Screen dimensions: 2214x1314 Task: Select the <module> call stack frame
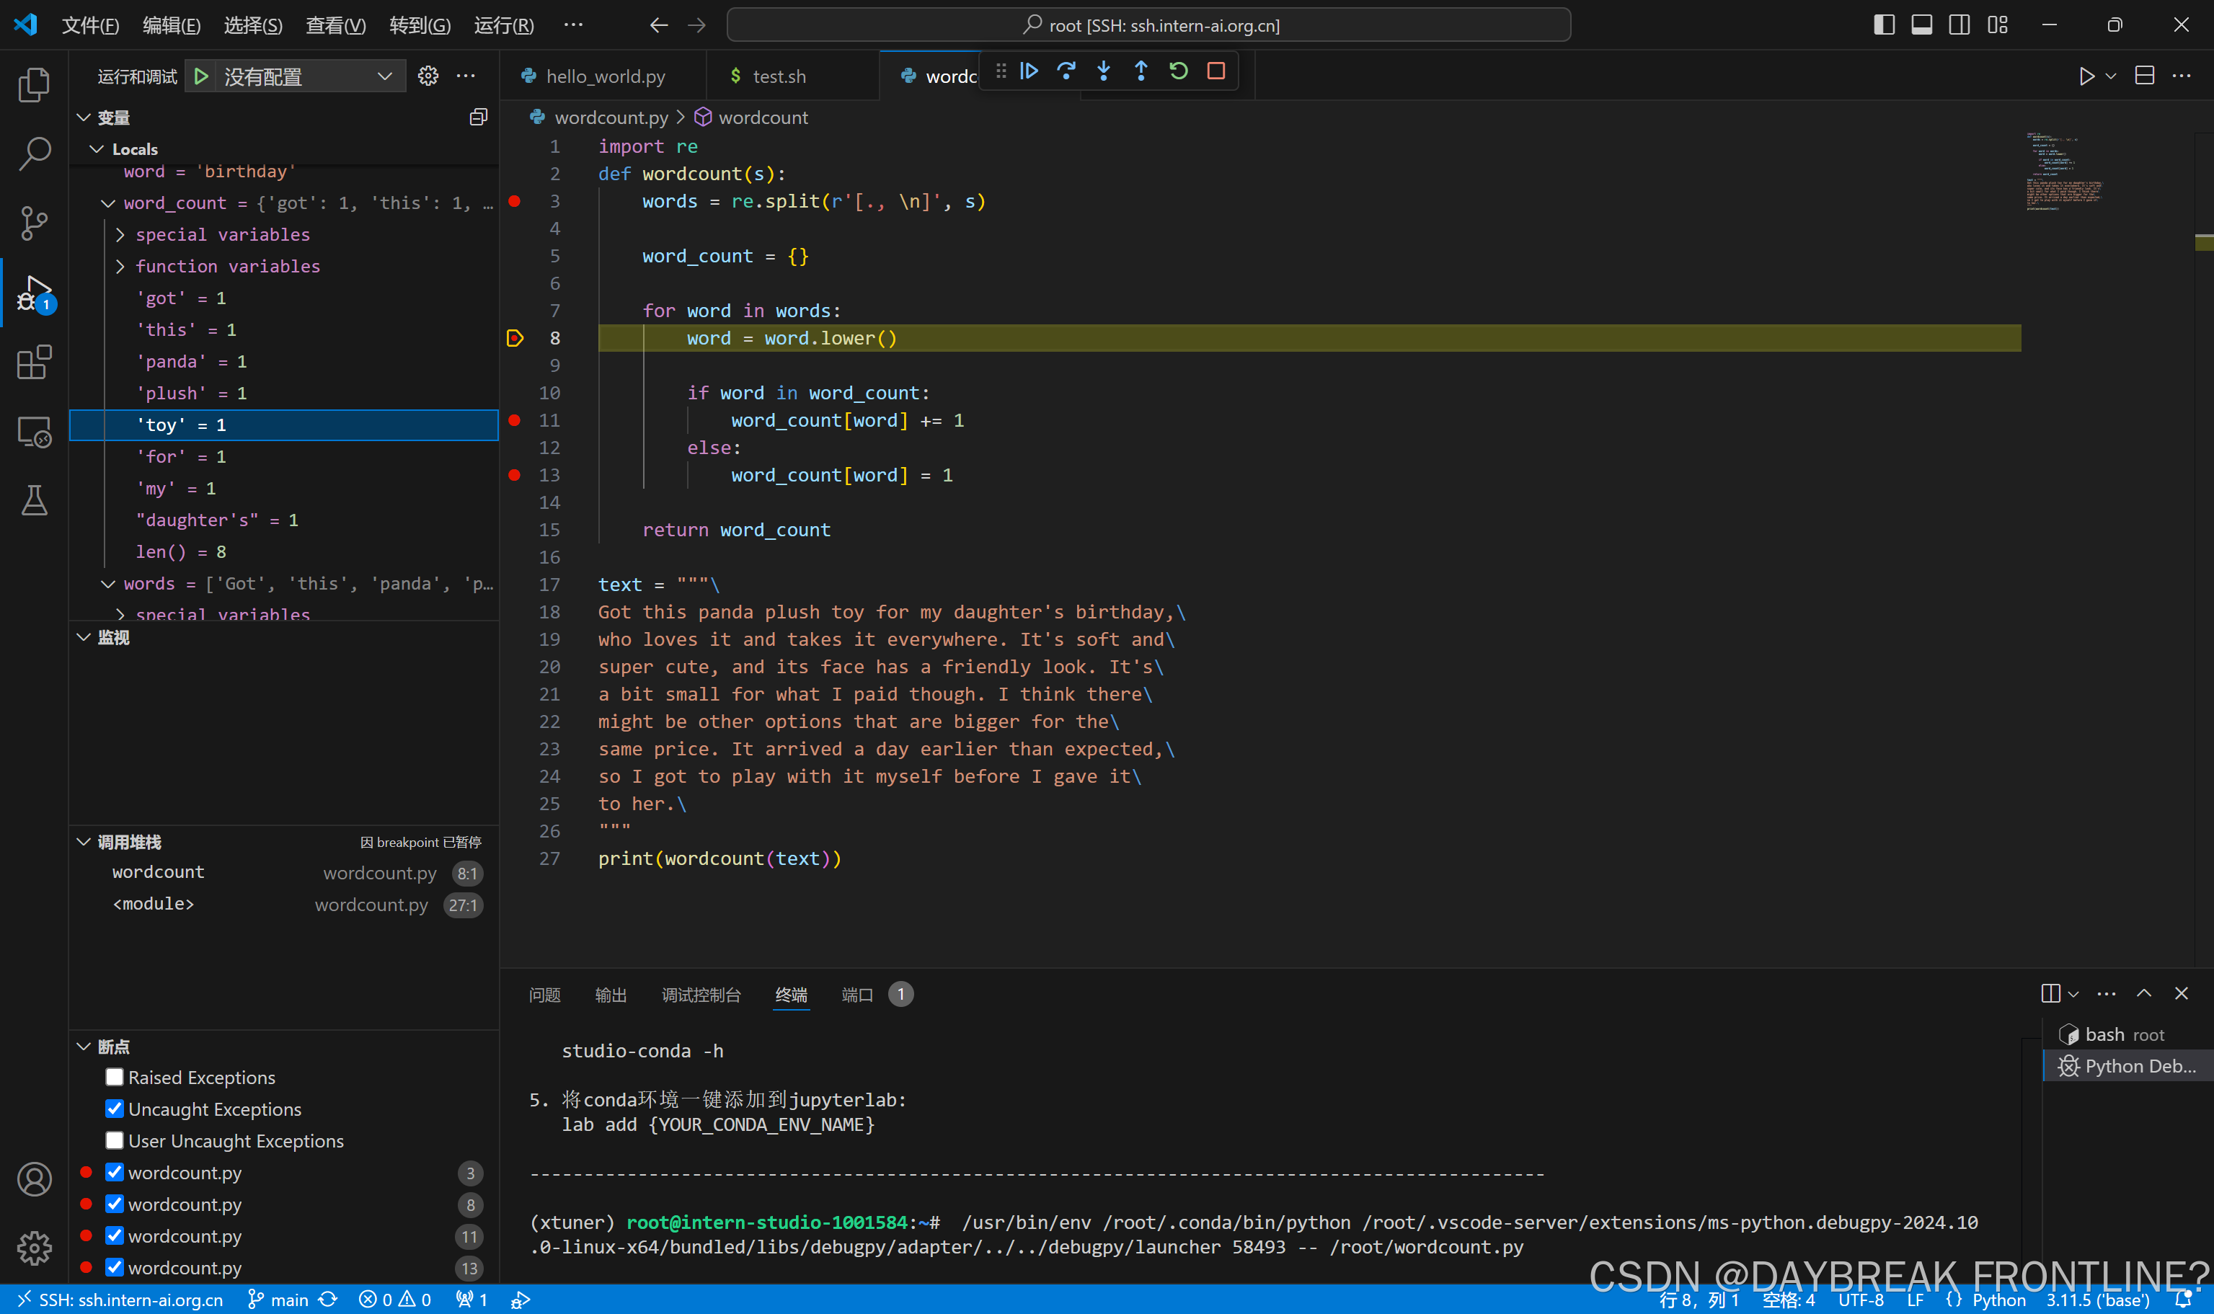point(154,903)
